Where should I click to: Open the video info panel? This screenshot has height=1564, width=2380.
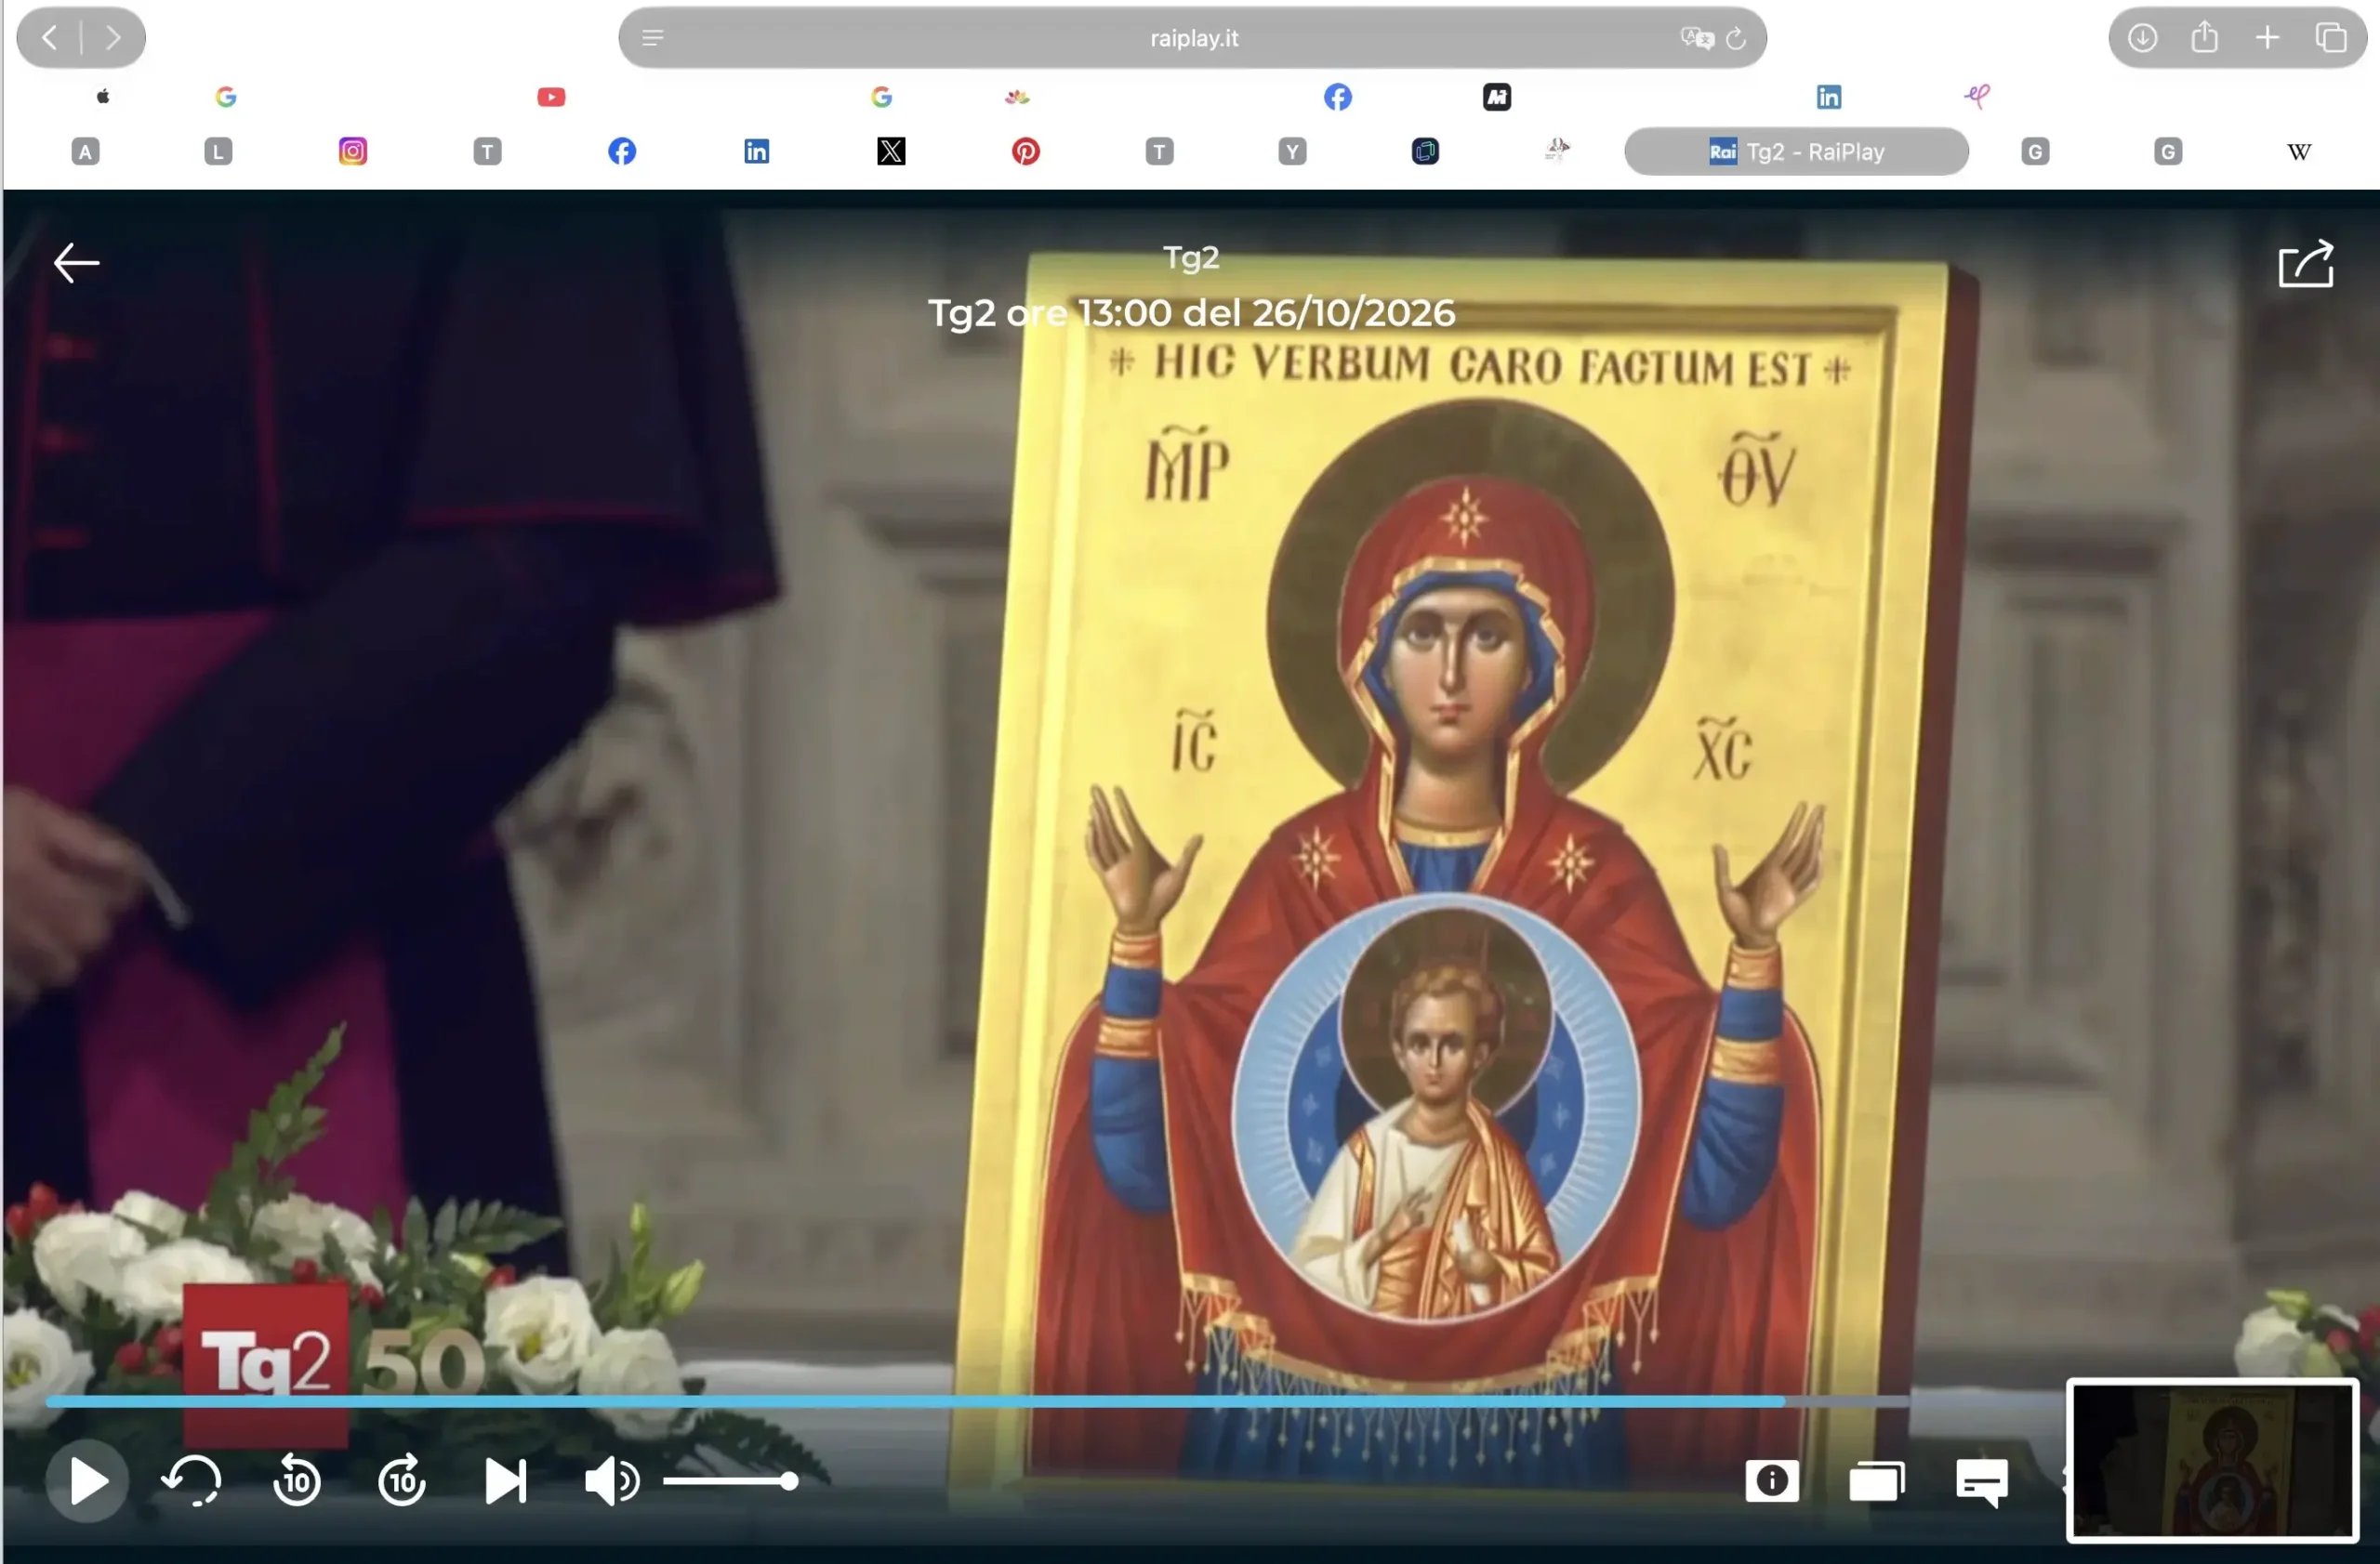tap(1772, 1480)
